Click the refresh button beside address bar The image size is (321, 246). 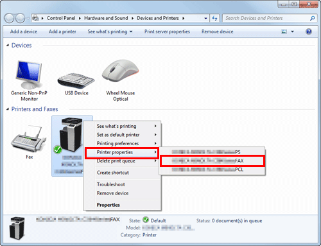click(214, 19)
